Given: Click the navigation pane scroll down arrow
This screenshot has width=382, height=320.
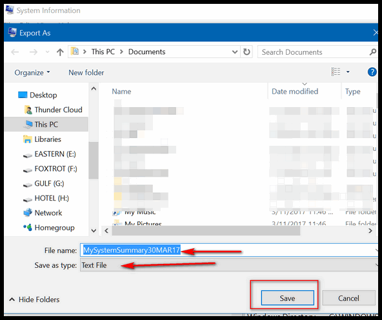Looking at the screenshot, I should [x=94, y=230].
